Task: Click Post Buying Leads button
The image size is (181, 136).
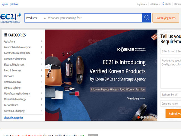Action: click(x=166, y=18)
